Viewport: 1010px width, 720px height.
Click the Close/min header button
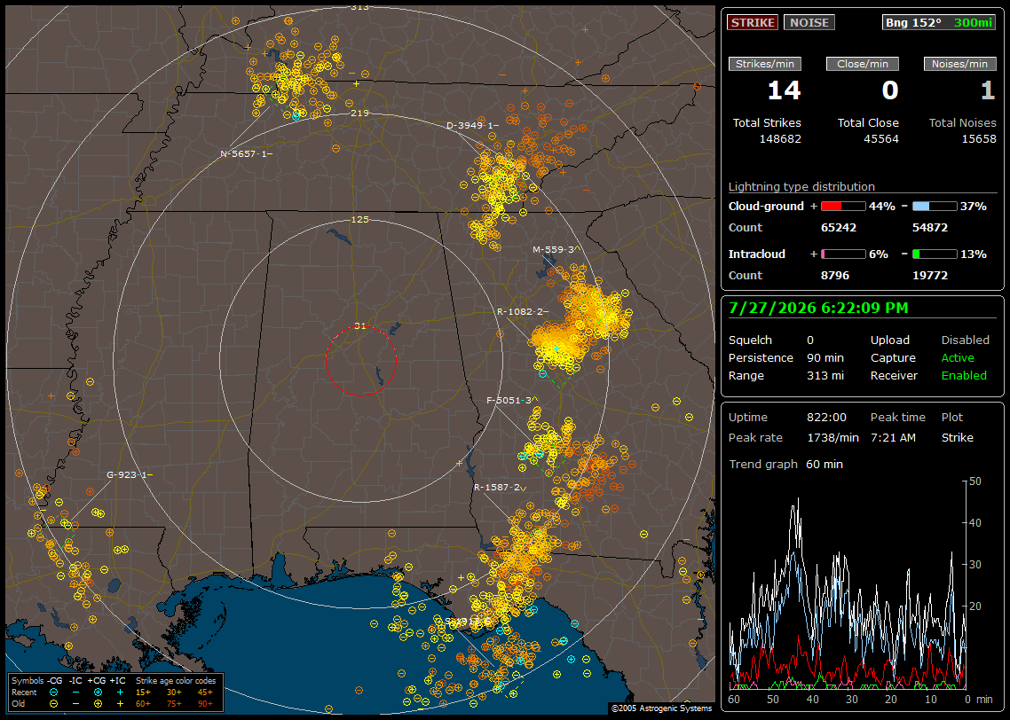click(x=863, y=64)
